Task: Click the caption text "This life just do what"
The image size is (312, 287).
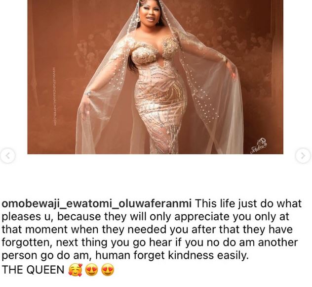Action: point(249,204)
